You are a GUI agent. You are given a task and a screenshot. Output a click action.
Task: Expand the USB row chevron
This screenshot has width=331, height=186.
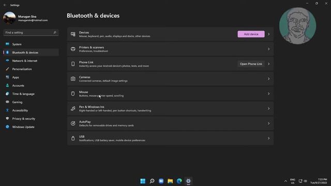coord(269,138)
